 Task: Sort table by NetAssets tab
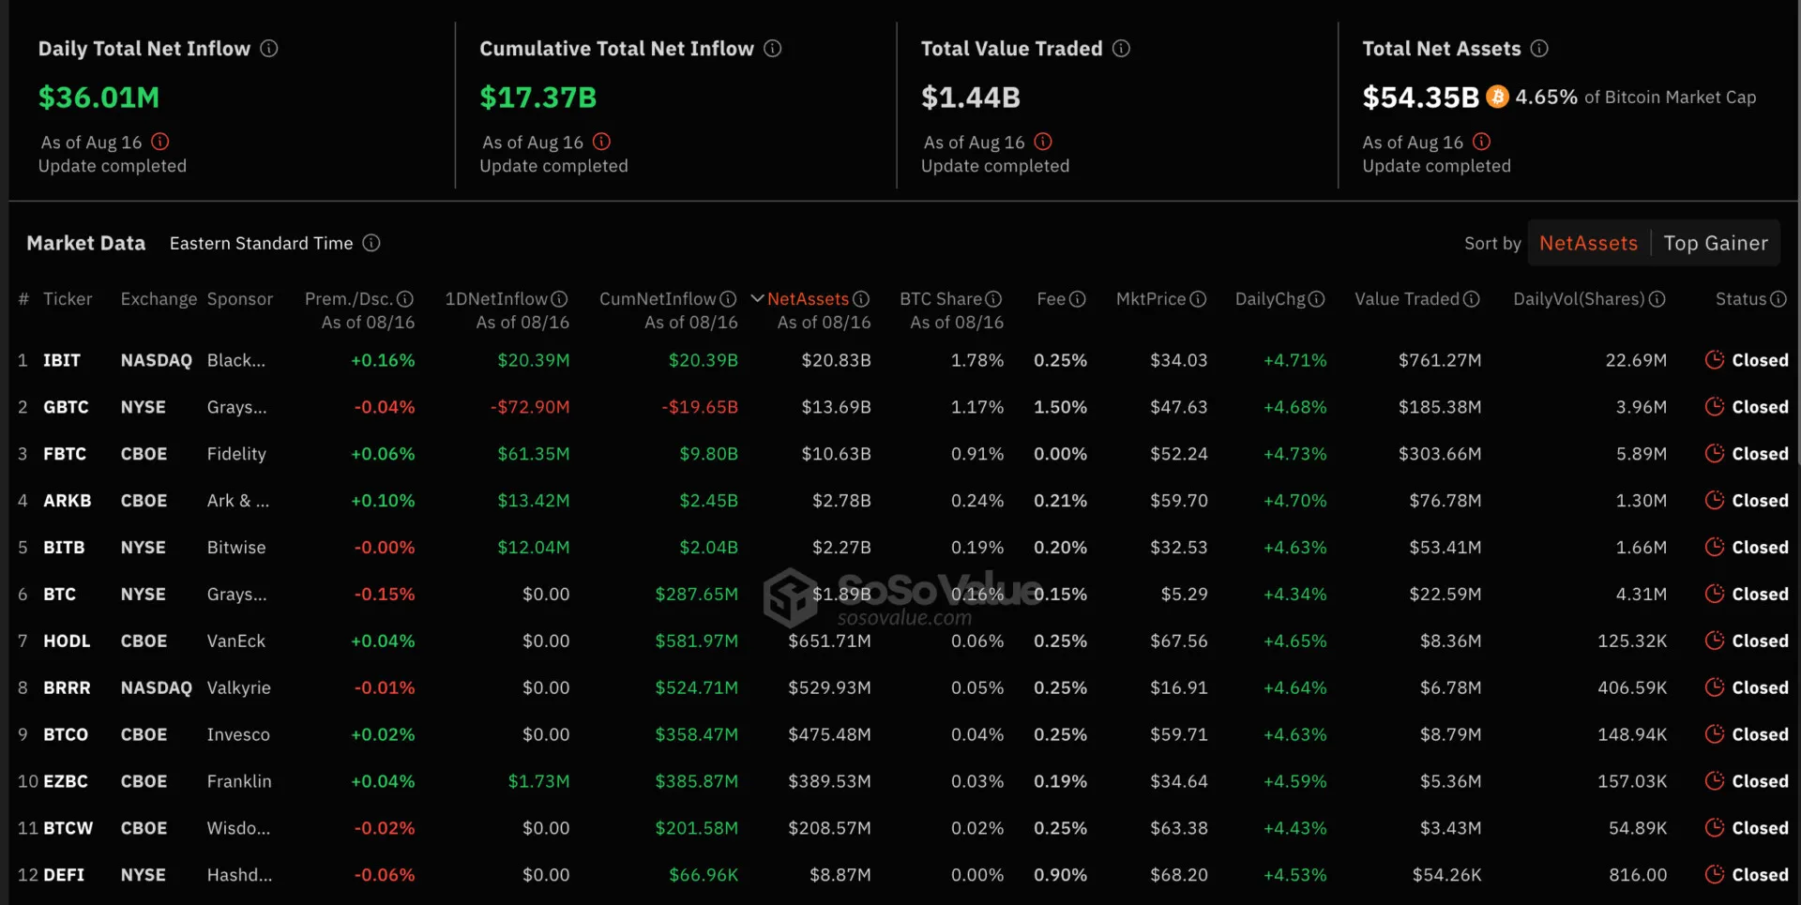1588,244
